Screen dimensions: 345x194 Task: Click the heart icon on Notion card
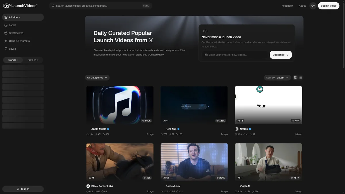pos(236,134)
